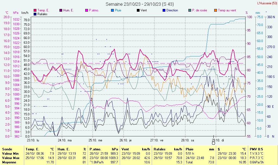278x165 pixels.
Task: Click the 'PMV 0:5' table header
Action: [256, 149]
